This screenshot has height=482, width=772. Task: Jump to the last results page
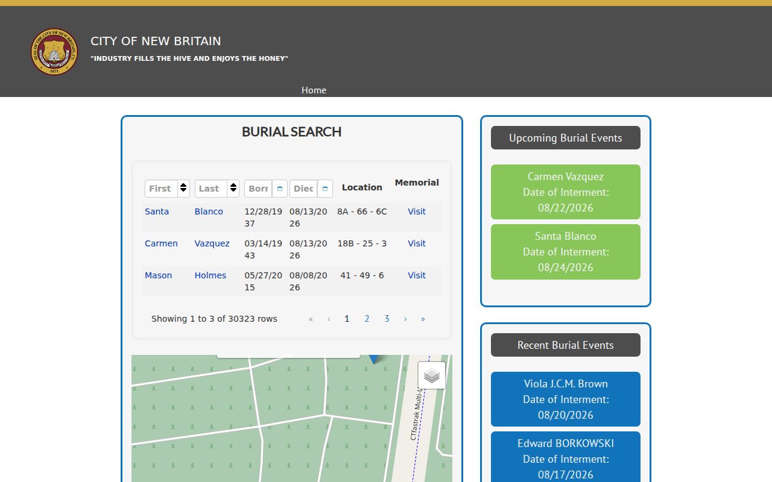pyautogui.click(x=423, y=319)
